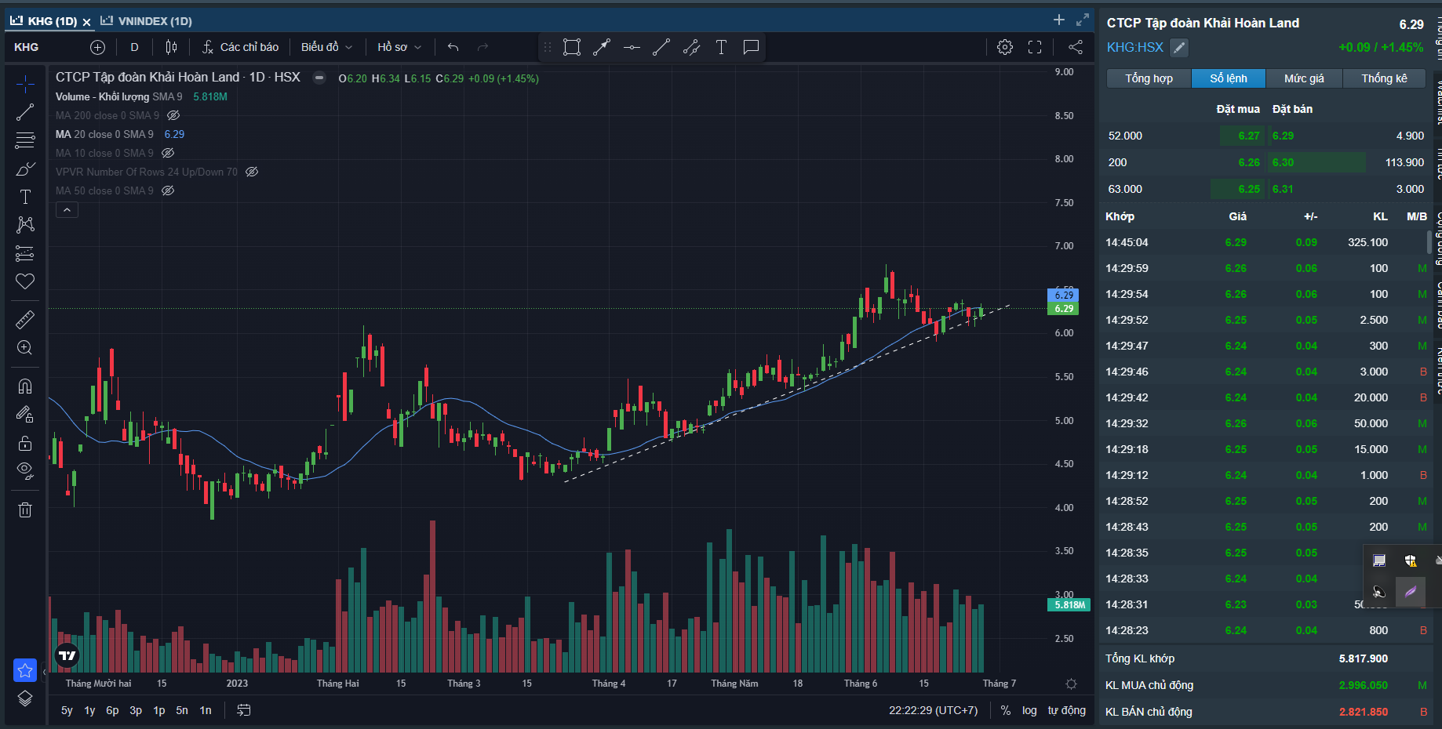
Task: Open chart settings gear icon
Action: click(1004, 47)
